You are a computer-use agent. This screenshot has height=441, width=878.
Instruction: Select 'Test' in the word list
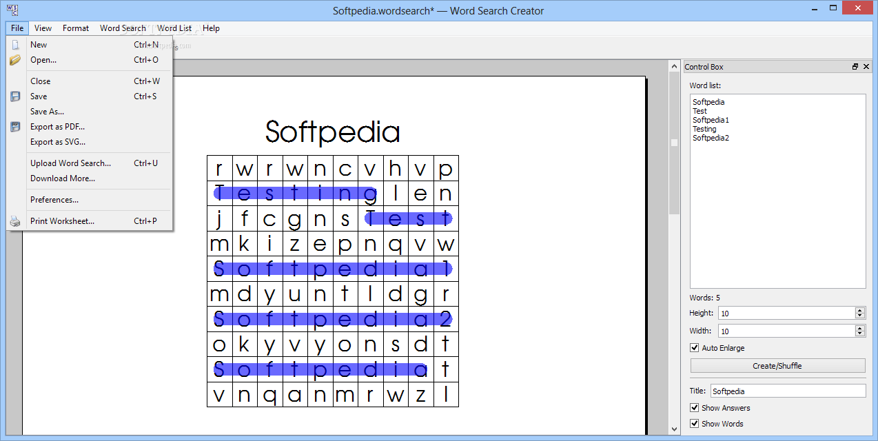[x=700, y=111]
